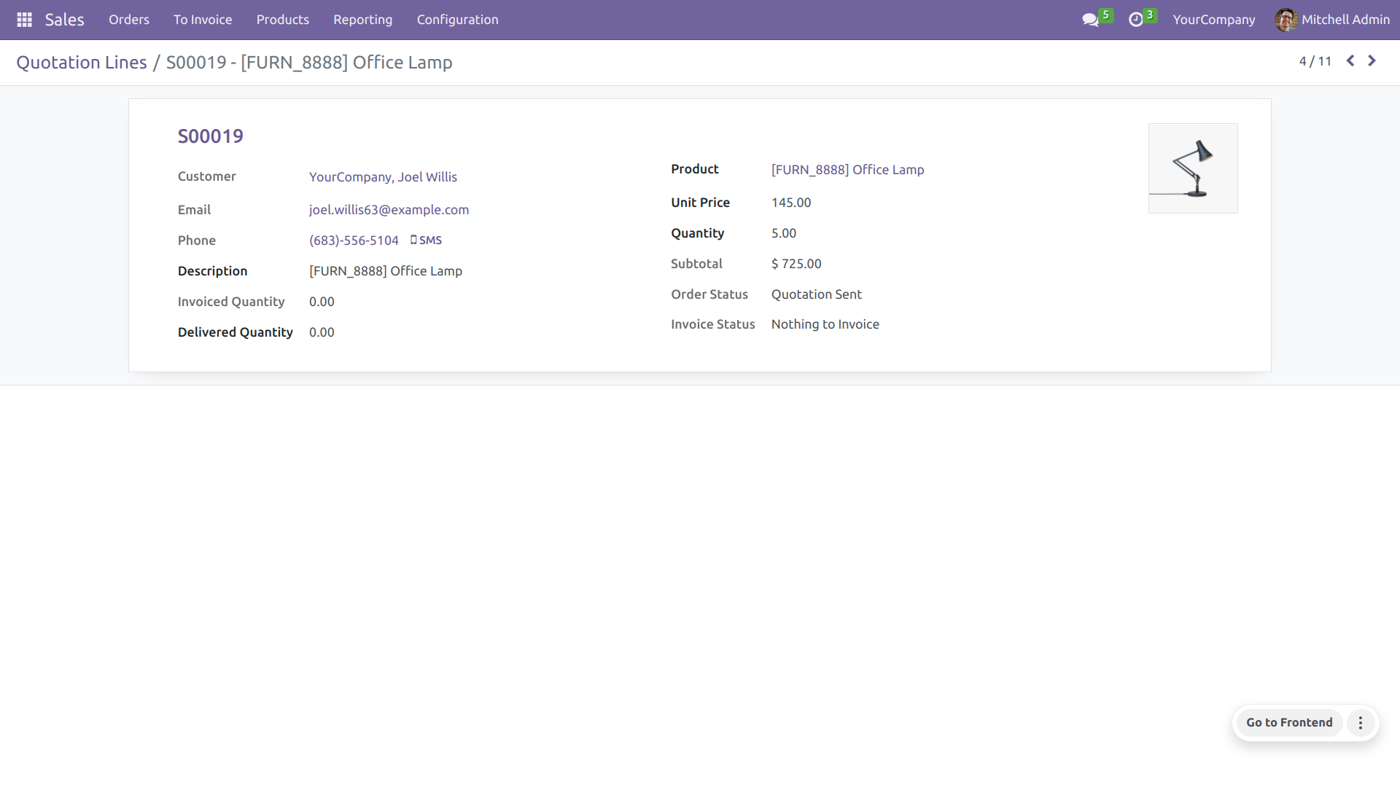This screenshot has height=787, width=1400.
Task: Open the Orders menu
Action: click(x=128, y=20)
